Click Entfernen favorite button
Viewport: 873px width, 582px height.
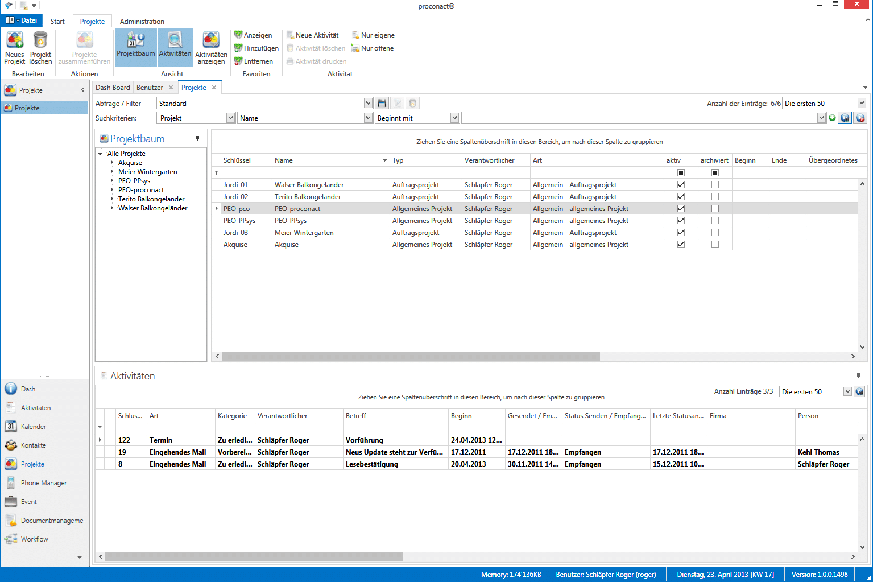[x=254, y=61]
